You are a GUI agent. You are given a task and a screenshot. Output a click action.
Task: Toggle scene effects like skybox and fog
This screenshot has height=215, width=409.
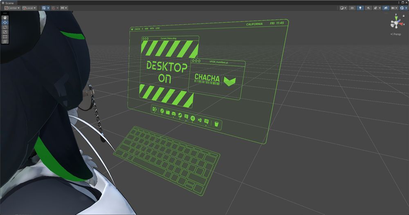click(x=375, y=8)
